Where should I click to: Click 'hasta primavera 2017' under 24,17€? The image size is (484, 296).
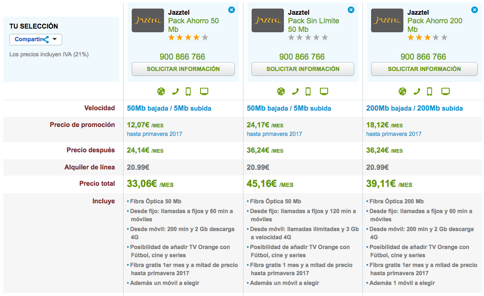point(275,134)
